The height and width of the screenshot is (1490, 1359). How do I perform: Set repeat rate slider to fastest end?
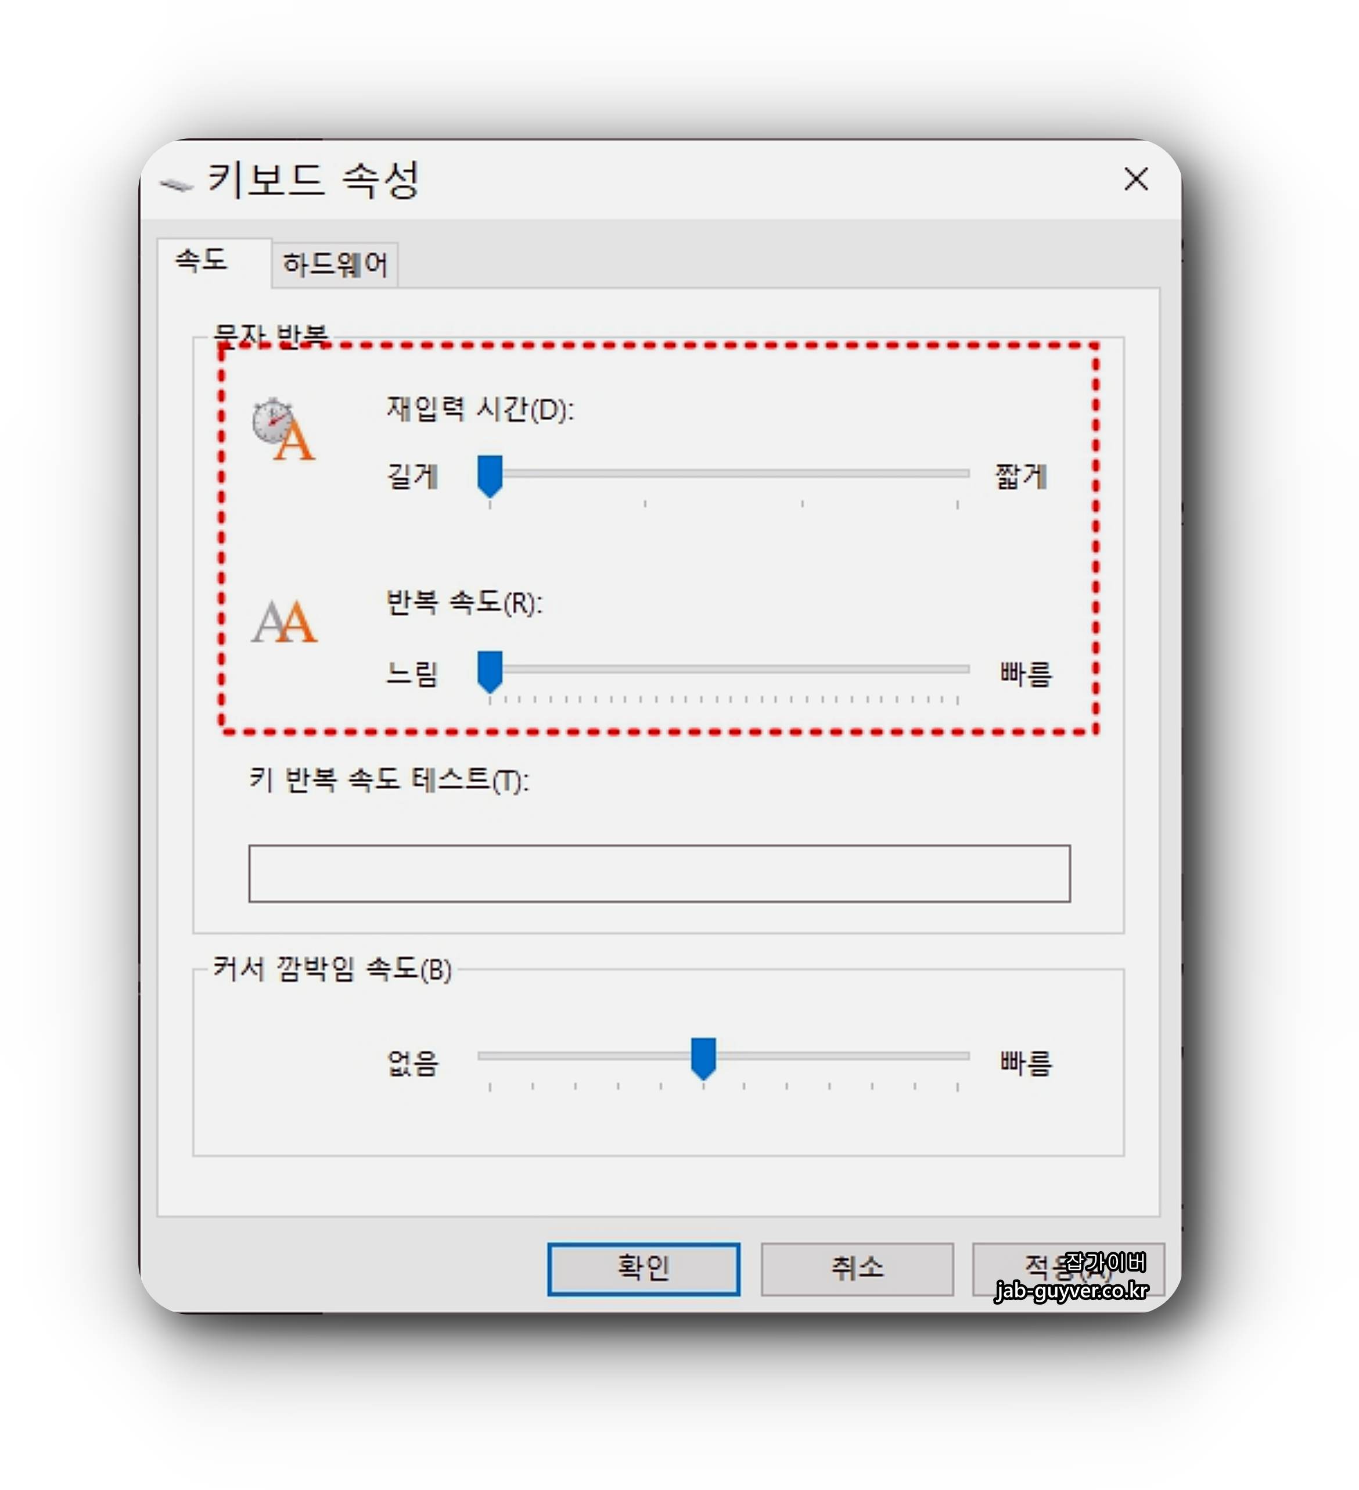coord(957,669)
